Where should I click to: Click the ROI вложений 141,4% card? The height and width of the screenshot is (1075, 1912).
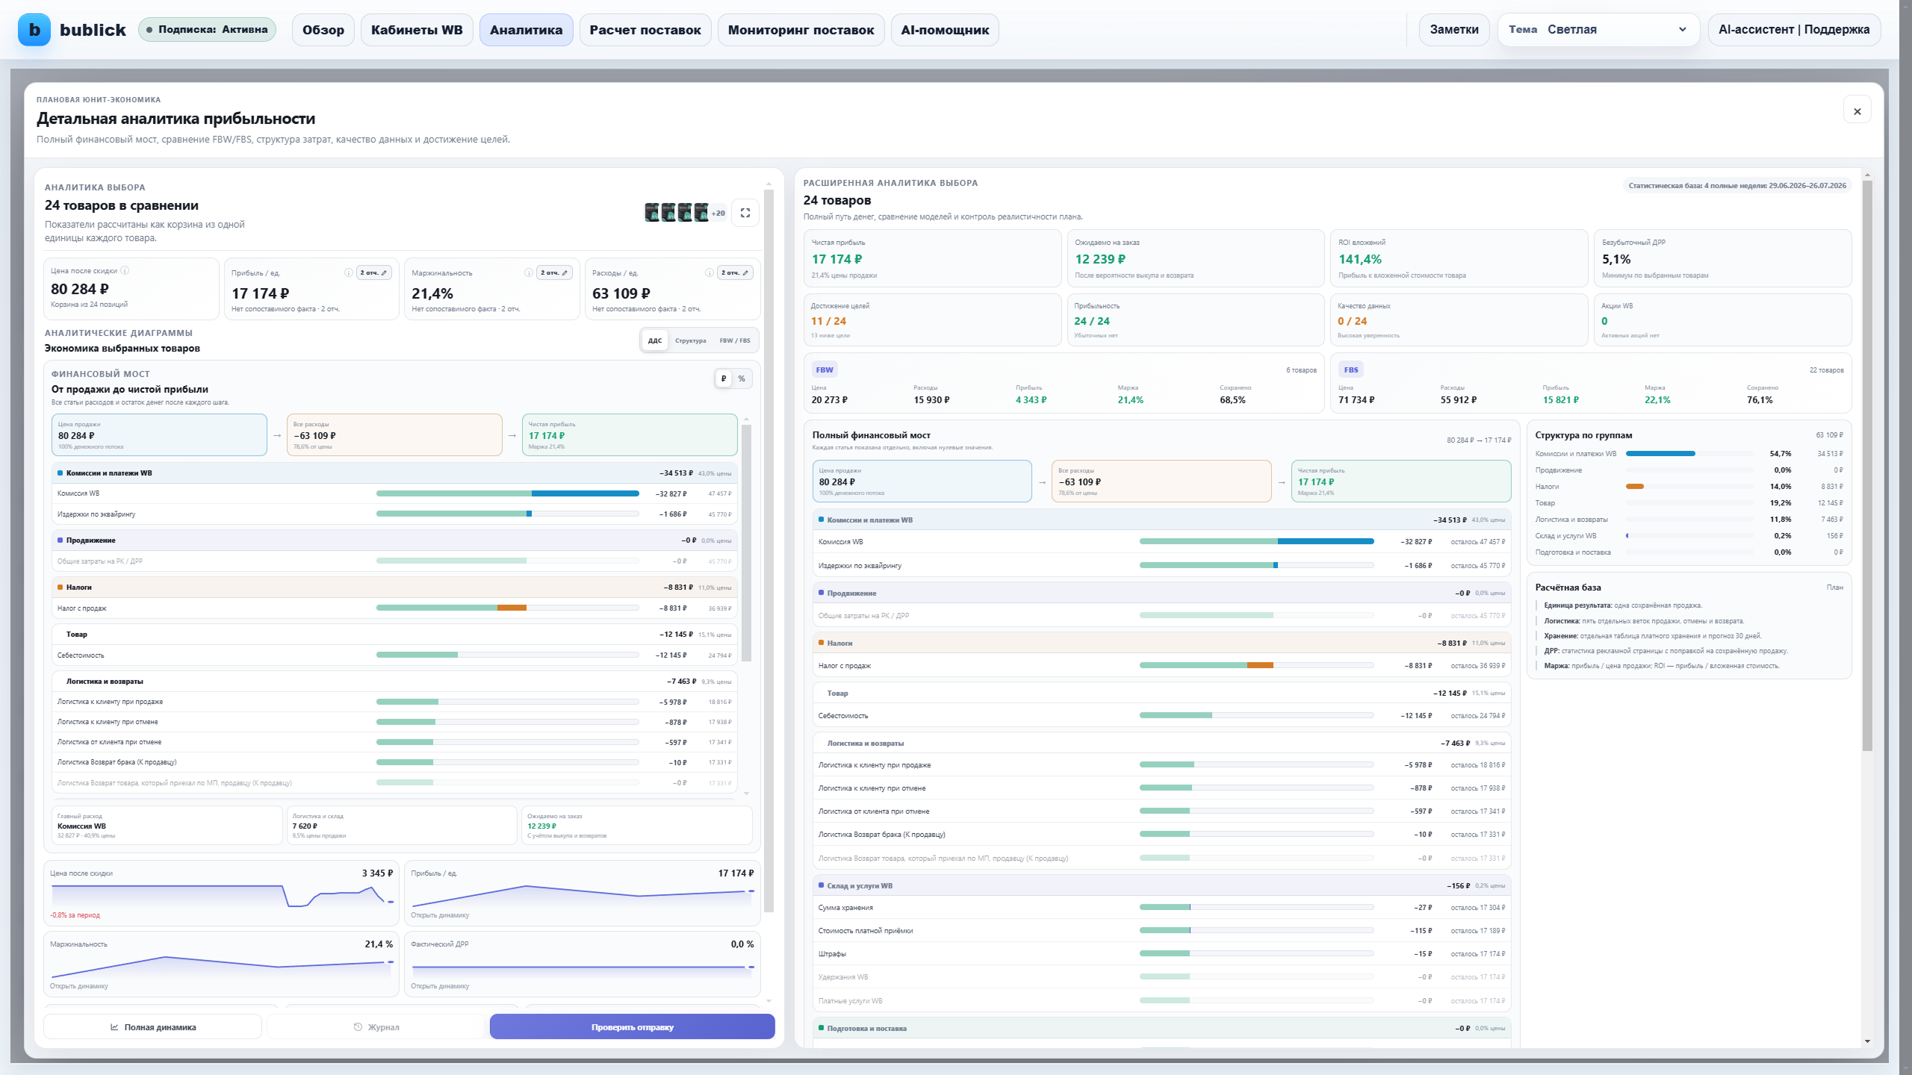click(1459, 258)
